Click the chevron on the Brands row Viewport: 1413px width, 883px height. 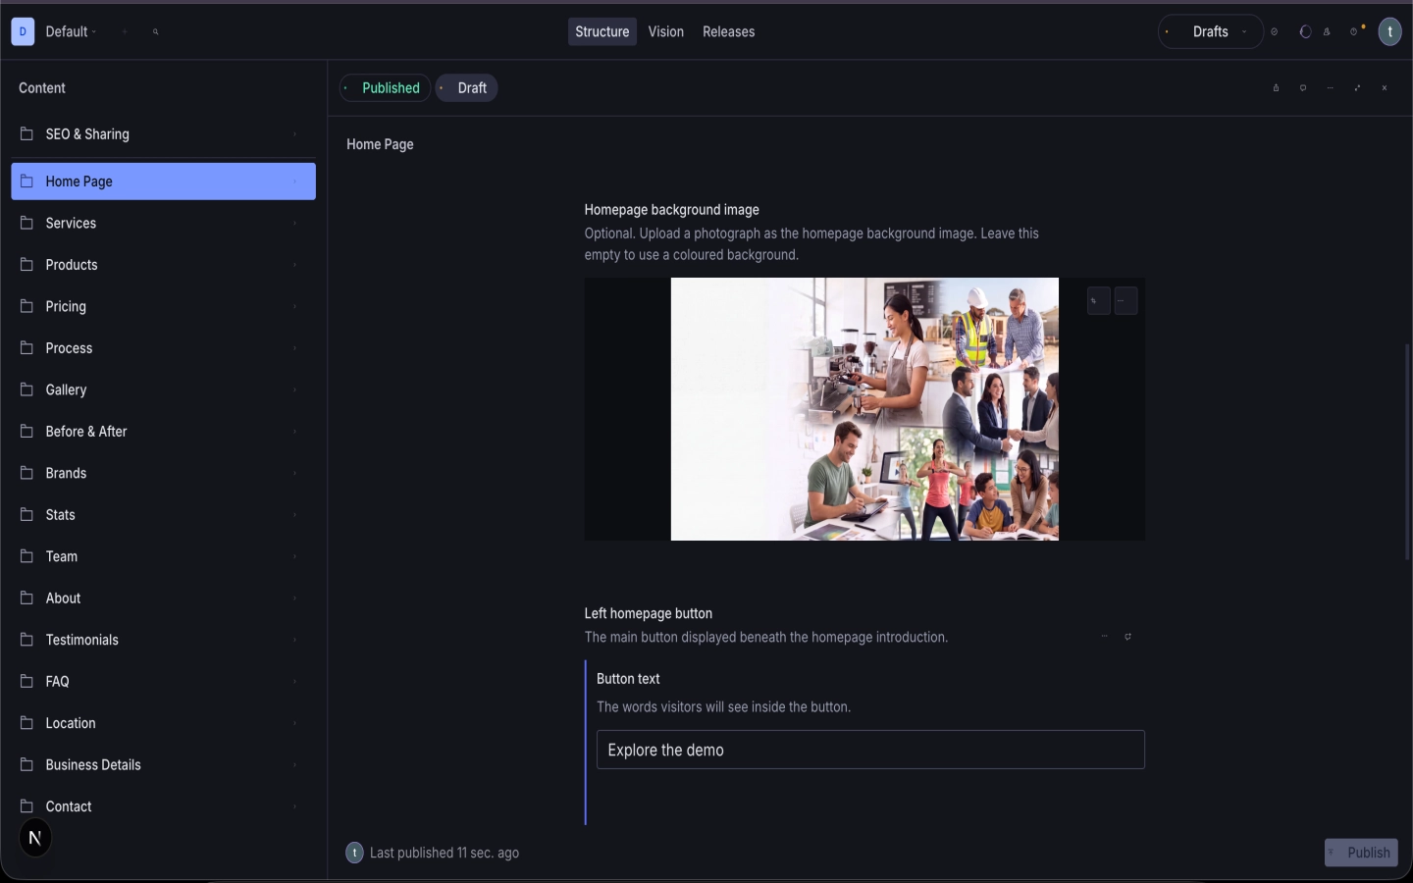click(294, 473)
